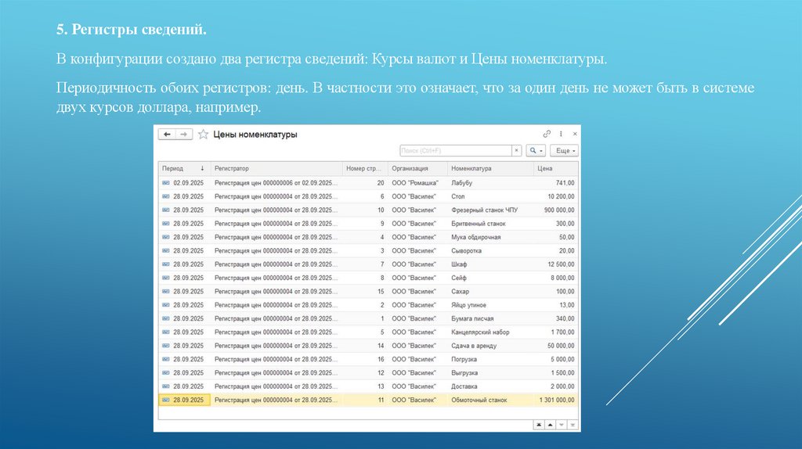Select the Доставка cell
This screenshot has width=802, height=449.
click(x=490, y=386)
